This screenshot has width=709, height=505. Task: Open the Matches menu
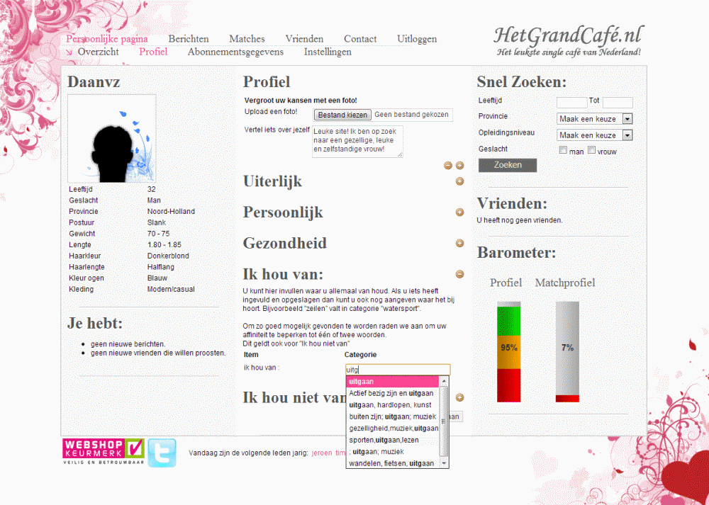247,39
